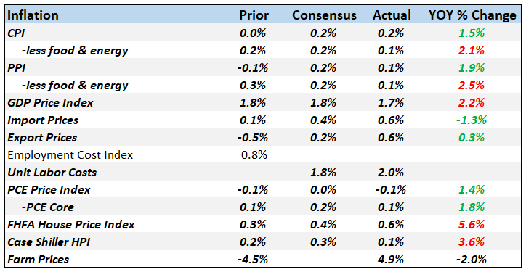The height and width of the screenshot is (272, 526).
Task: Select the CPI YOY value 1.5%
Action: tap(472, 33)
